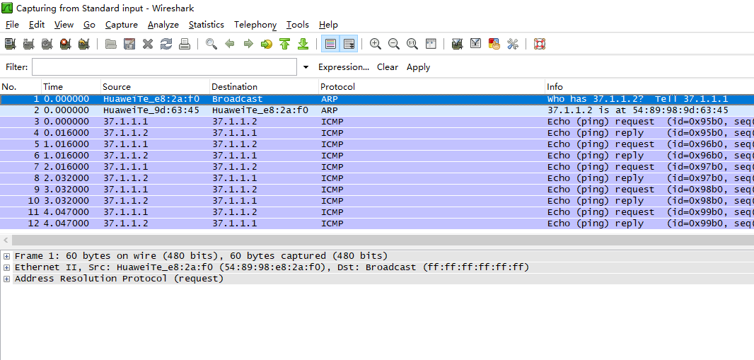Close the capture file X icon
This screenshot has width=754, height=360.
coord(148,45)
